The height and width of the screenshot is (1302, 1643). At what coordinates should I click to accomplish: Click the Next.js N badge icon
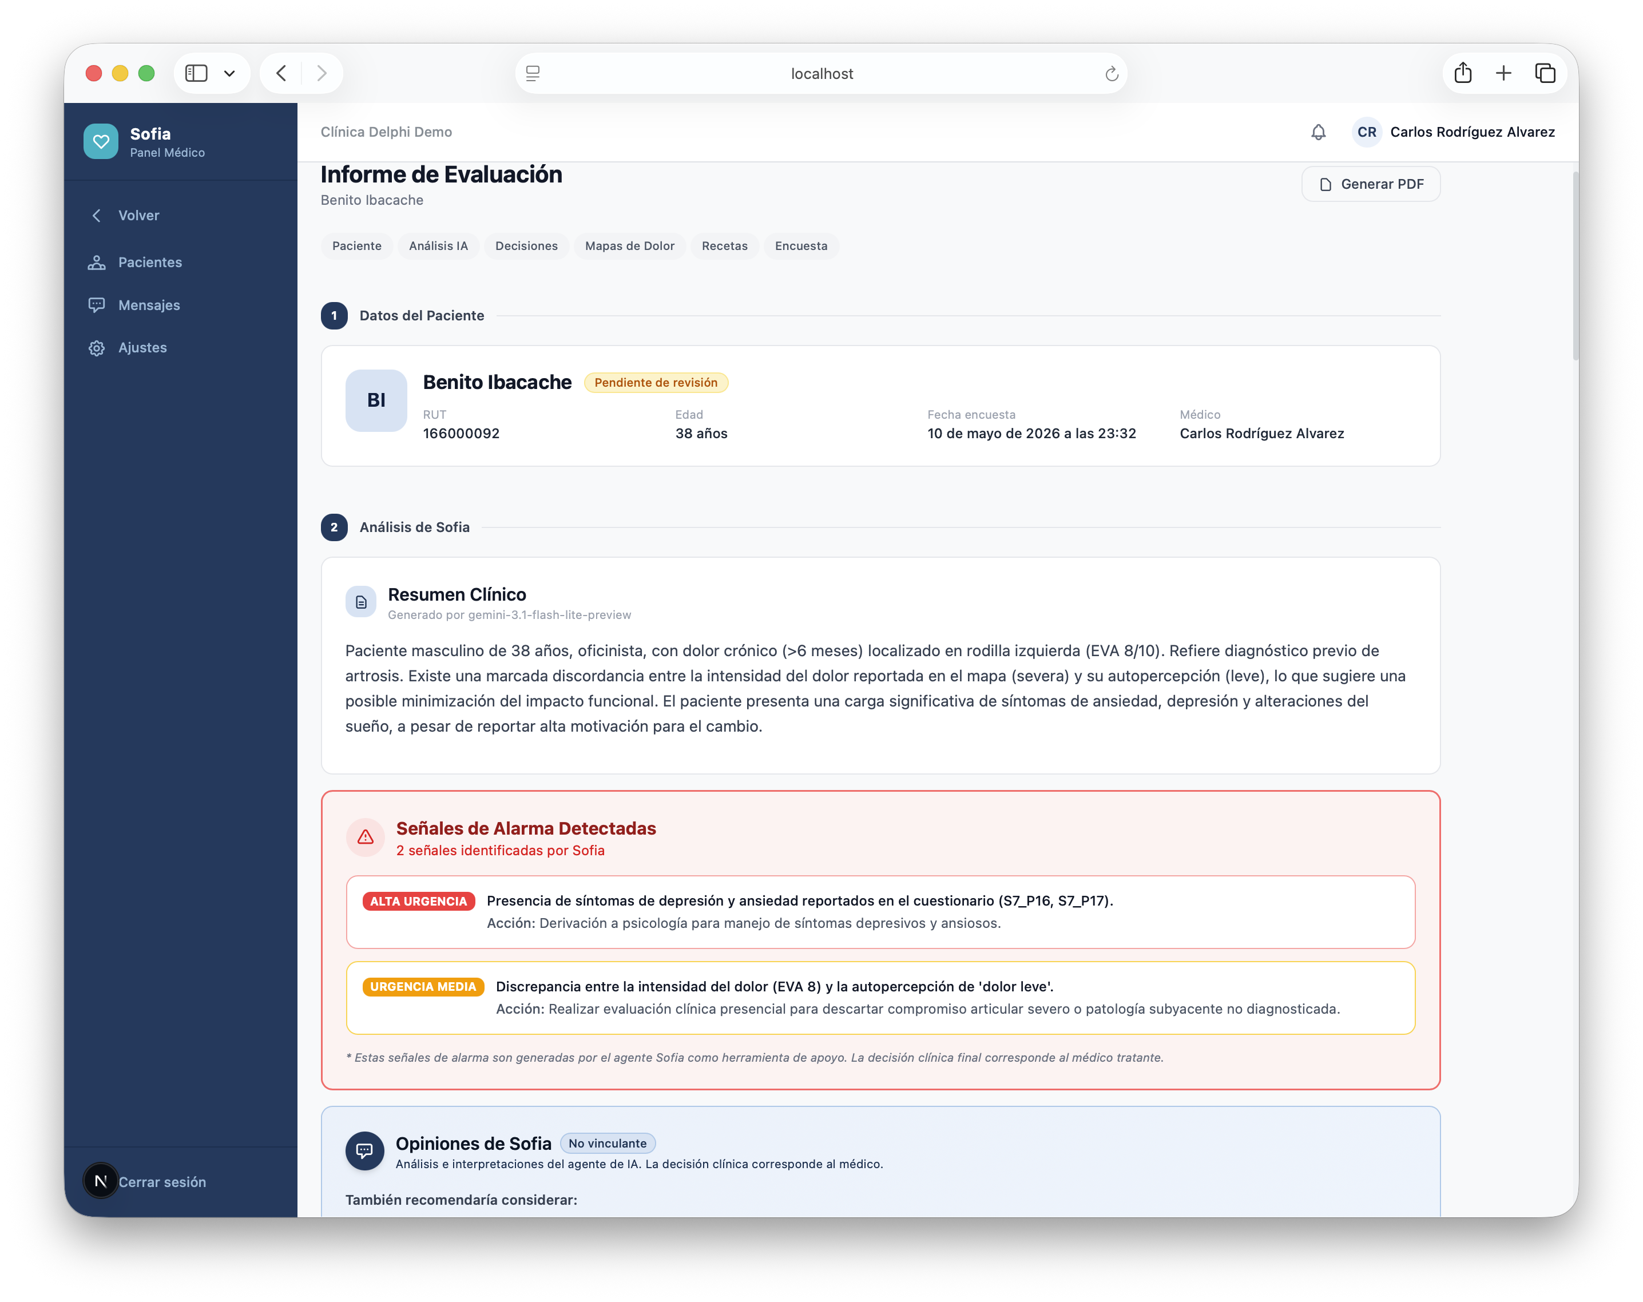point(101,1181)
